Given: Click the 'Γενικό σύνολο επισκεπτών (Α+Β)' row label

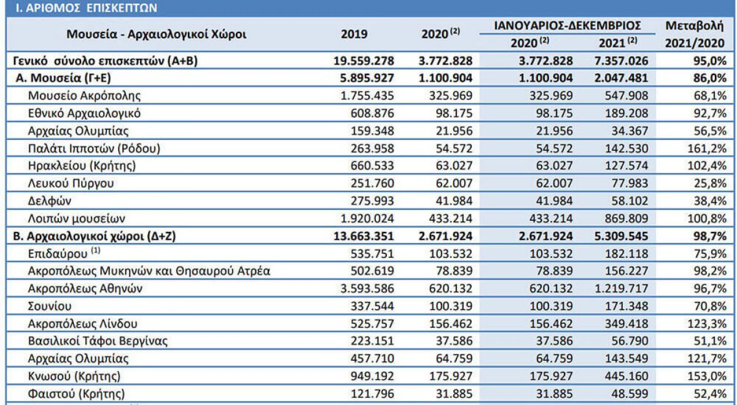Looking at the screenshot, I should 105,61.
